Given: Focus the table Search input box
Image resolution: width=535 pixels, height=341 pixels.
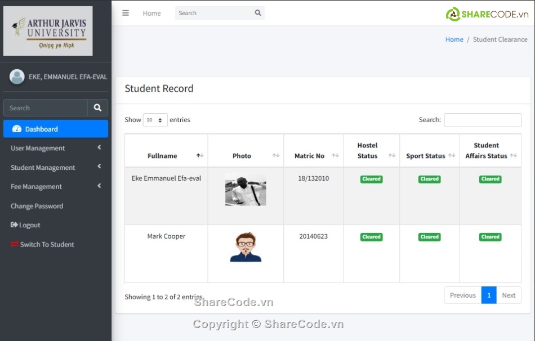Looking at the screenshot, I should pyautogui.click(x=483, y=120).
